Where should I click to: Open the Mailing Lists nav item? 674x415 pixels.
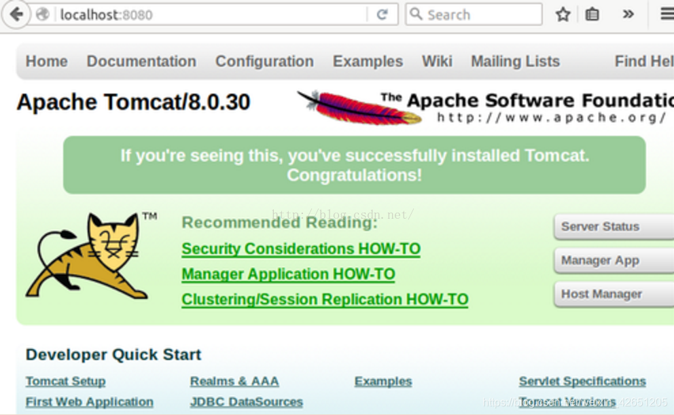pos(516,61)
